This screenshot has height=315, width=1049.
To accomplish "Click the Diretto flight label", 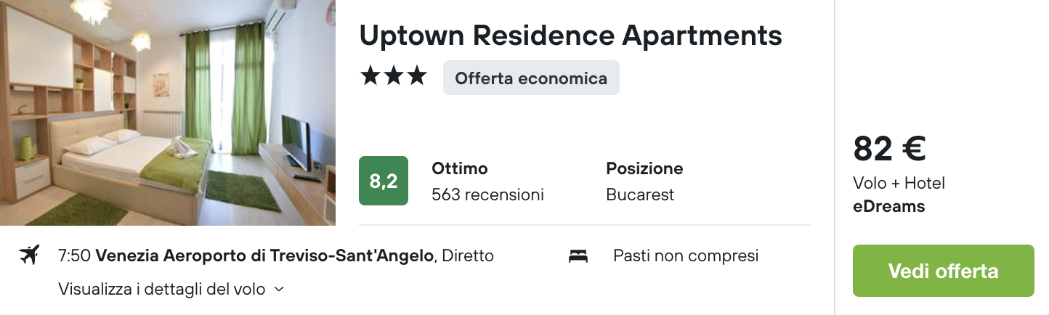I will coord(468,255).
